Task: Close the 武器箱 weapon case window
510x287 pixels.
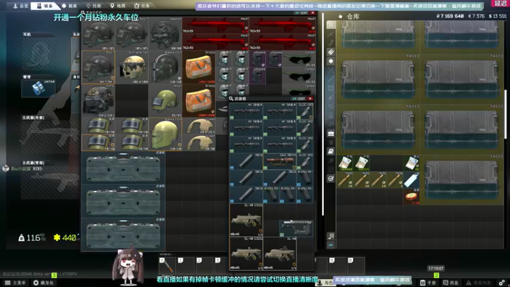Action: point(310,99)
